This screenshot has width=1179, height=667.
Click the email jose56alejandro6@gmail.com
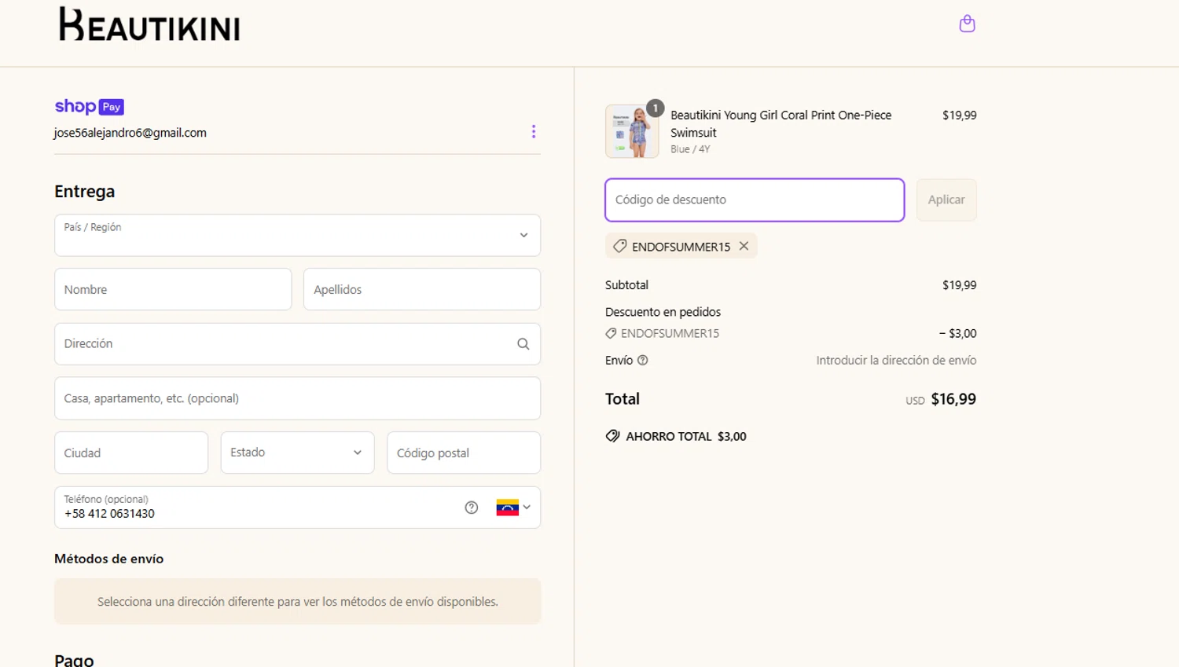[x=130, y=133]
